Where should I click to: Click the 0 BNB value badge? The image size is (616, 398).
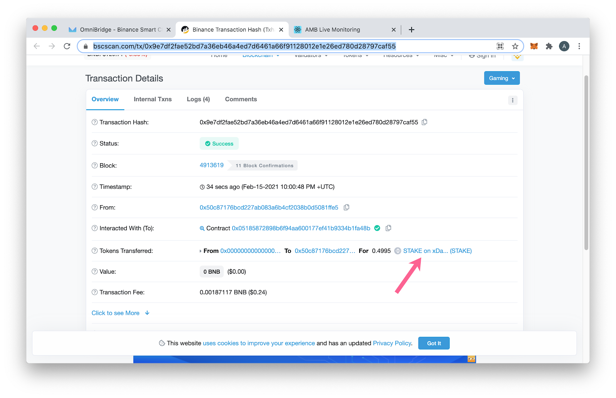coord(212,272)
